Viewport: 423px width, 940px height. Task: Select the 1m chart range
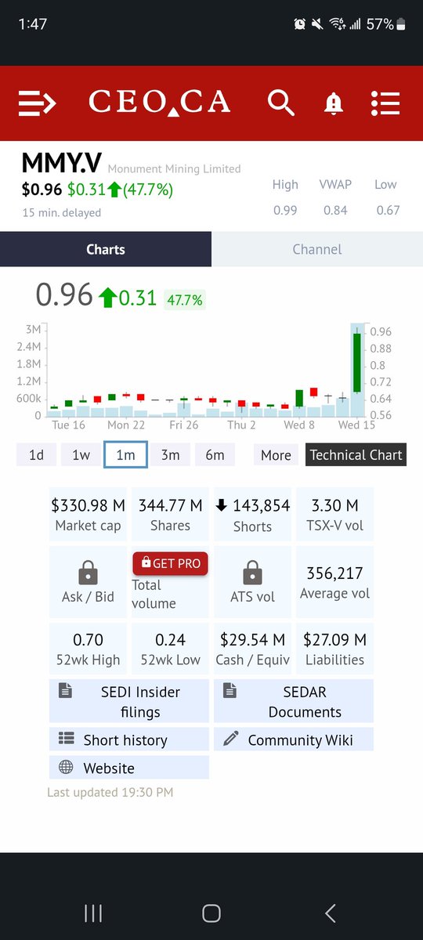(125, 455)
